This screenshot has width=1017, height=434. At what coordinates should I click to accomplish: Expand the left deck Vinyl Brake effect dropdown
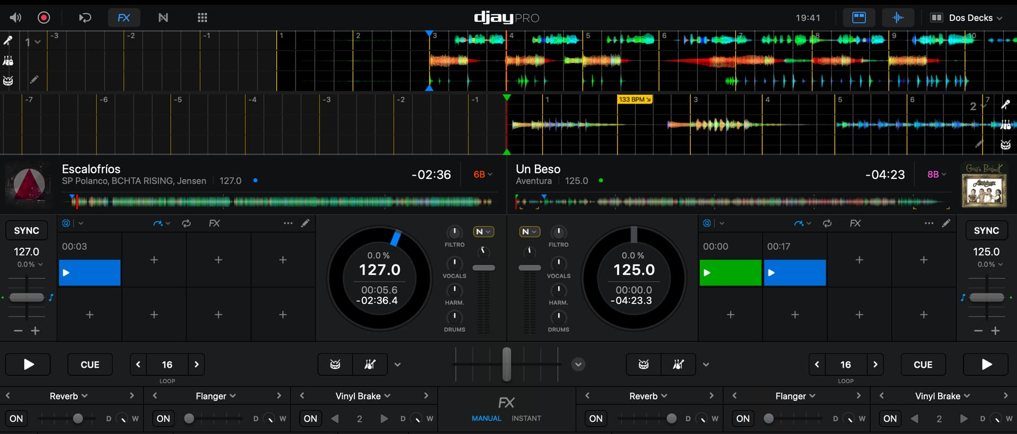pos(363,396)
